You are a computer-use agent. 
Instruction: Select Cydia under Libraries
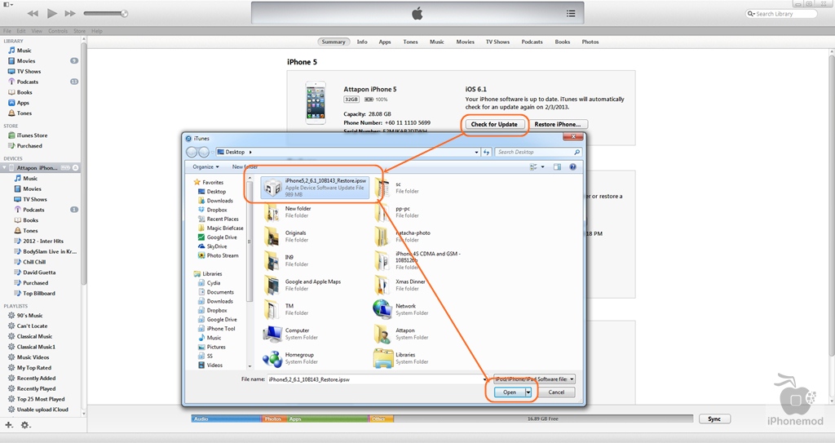(214, 283)
